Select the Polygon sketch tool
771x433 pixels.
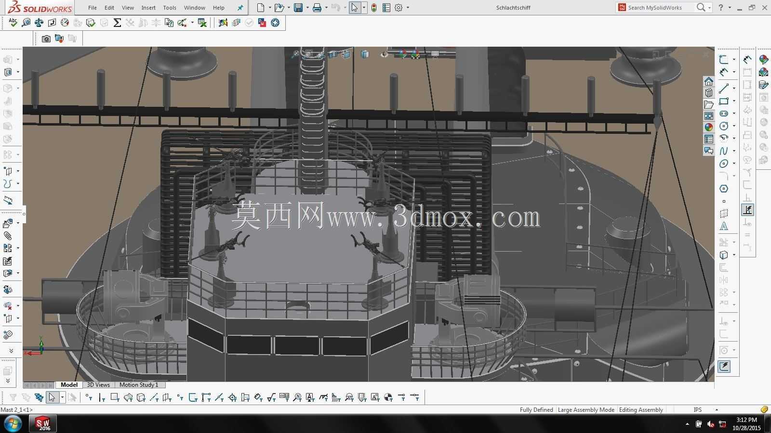[724, 189]
